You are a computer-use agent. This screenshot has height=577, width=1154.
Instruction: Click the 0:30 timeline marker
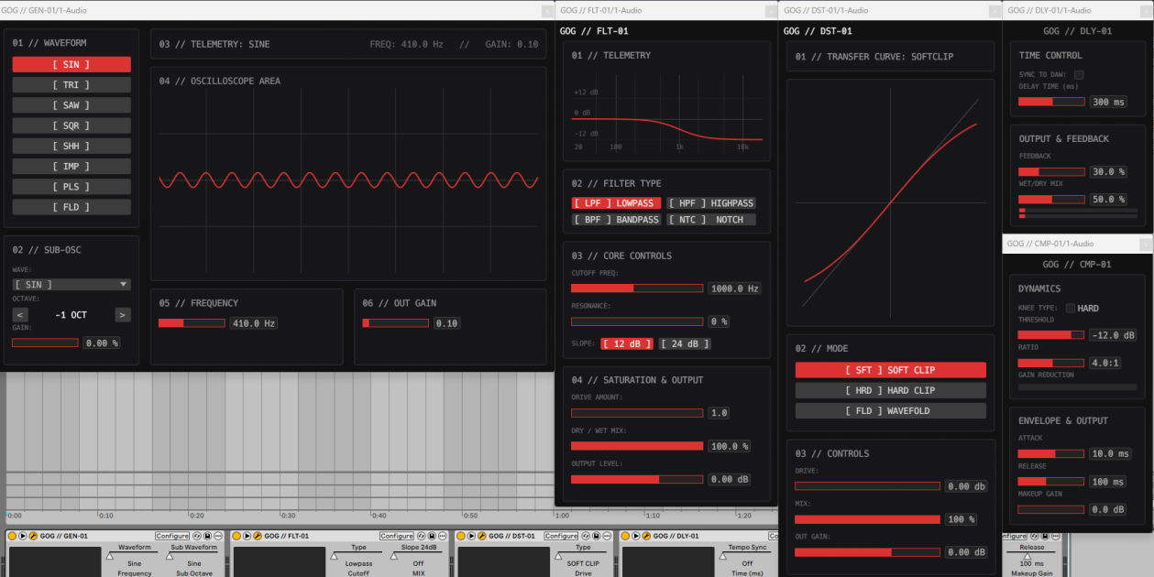click(x=289, y=516)
